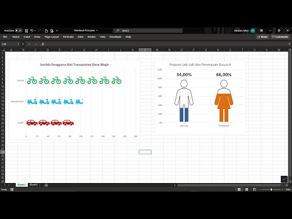Viewport: 292px width, 219px height.
Task: Click the next sheet navigation arrow
Action: 9,185
